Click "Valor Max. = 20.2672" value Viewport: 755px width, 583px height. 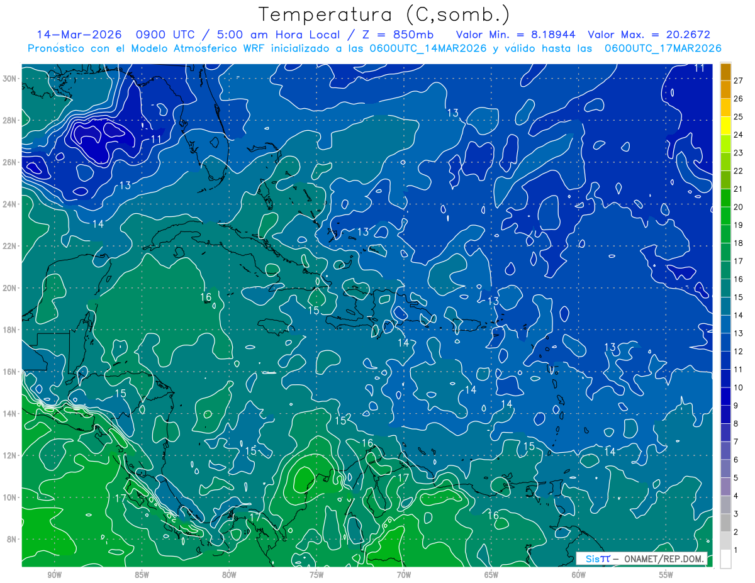[649, 35]
